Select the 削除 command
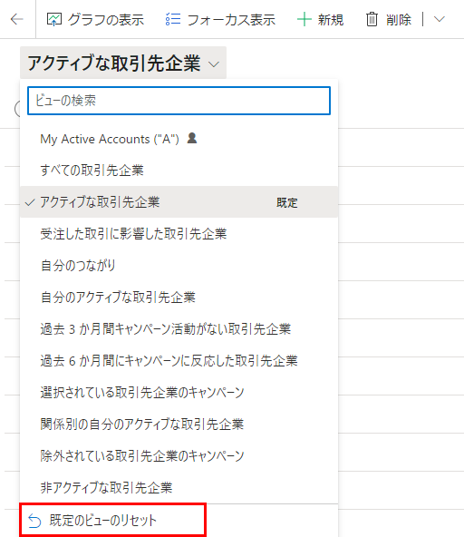The width and height of the screenshot is (464, 537). coord(389,20)
